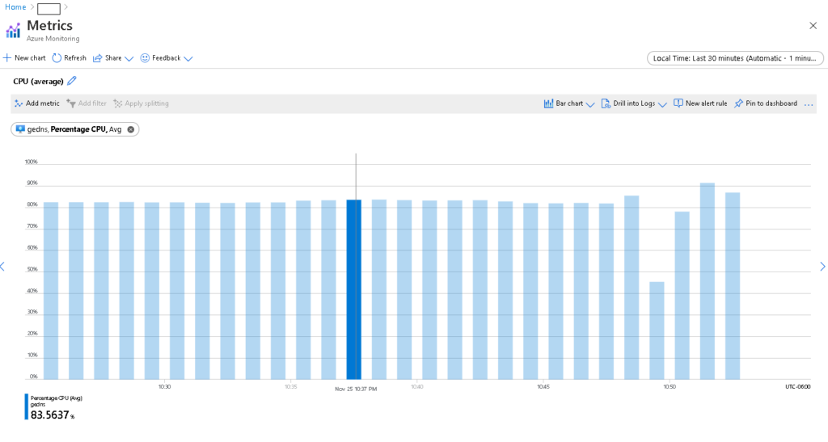This screenshot has width=828, height=442.
Task: Navigate to Home breadcrumb link
Action: coord(15,7)
